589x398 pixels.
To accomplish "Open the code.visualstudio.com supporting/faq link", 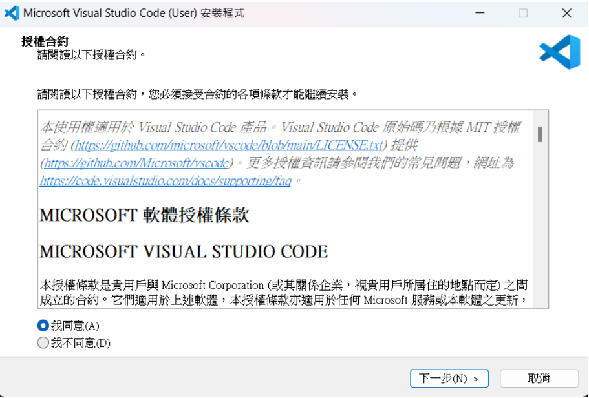I will click(x=166, y=181).
